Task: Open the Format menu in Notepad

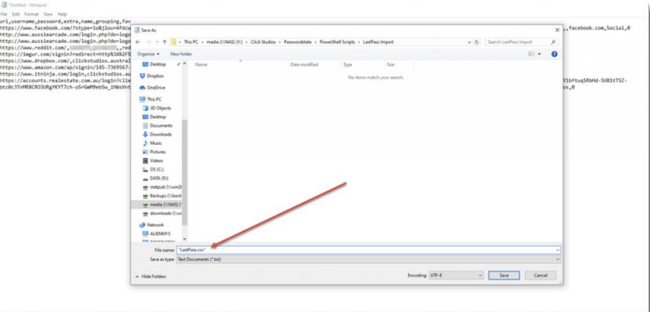Action: (31, 14)
